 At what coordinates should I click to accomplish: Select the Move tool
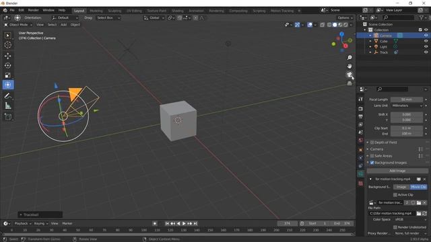coord(7,56)
